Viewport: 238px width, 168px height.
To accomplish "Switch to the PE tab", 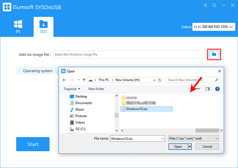I will click(18, 27).
